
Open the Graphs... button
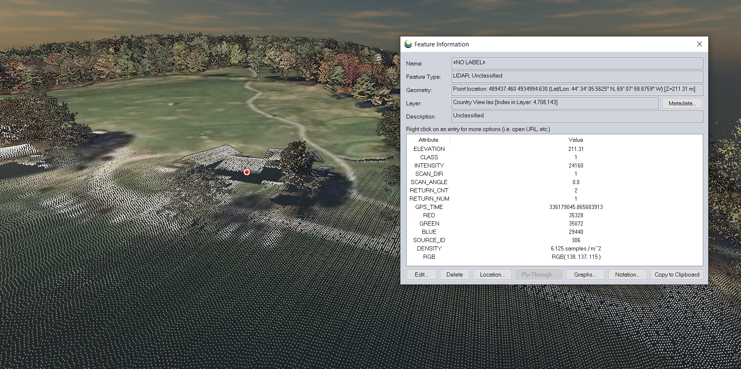[x=585, y=274]
